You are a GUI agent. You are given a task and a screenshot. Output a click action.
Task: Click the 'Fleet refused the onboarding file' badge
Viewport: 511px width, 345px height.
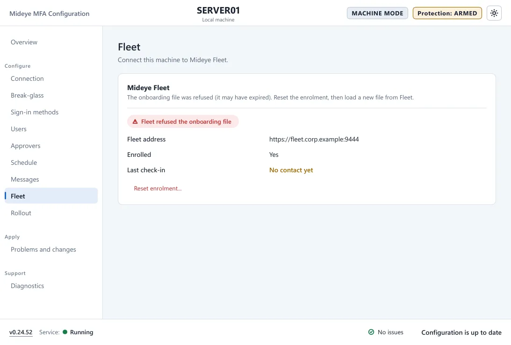[183, 121]
